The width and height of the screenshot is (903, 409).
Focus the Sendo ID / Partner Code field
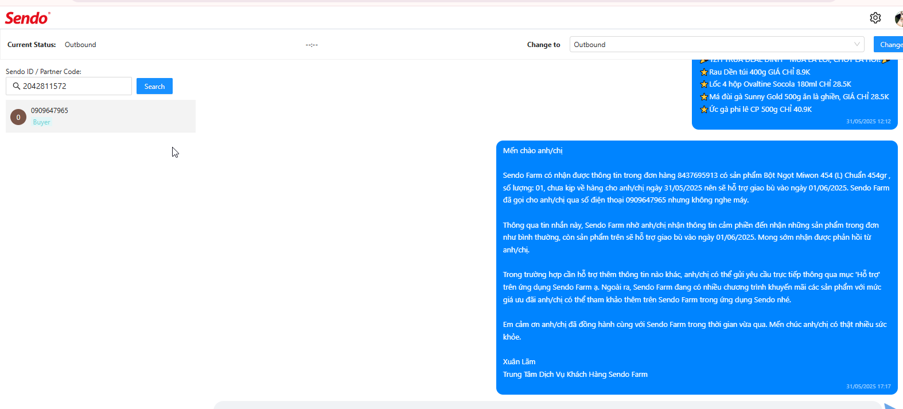pyautogui.click(x=69, y=86)
